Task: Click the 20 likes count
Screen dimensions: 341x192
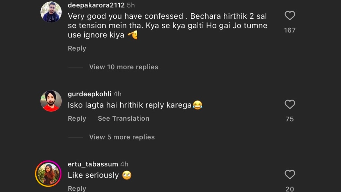Action: pos(290,189)
